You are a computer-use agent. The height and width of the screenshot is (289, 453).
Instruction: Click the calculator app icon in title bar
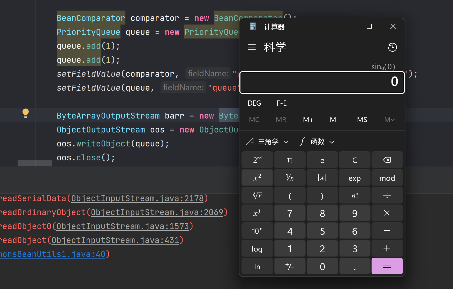(x=253, y=26)
